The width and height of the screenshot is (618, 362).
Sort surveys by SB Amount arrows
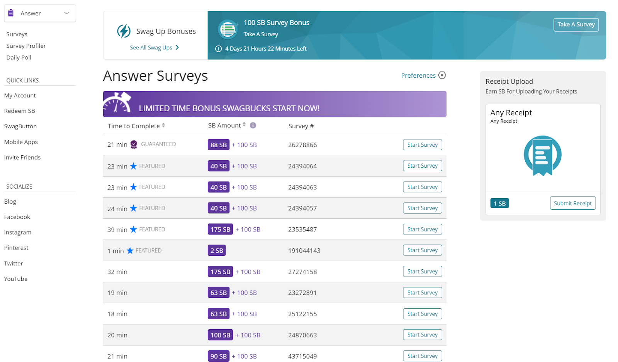244,125
